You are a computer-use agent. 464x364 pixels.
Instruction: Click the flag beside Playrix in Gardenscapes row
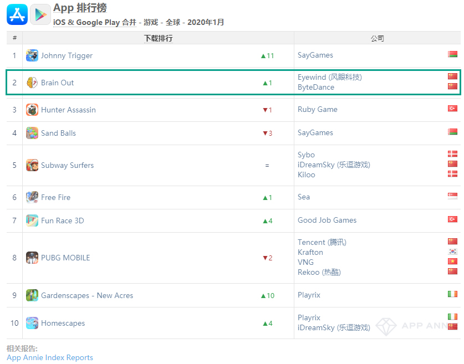click(x=452, y=294)
